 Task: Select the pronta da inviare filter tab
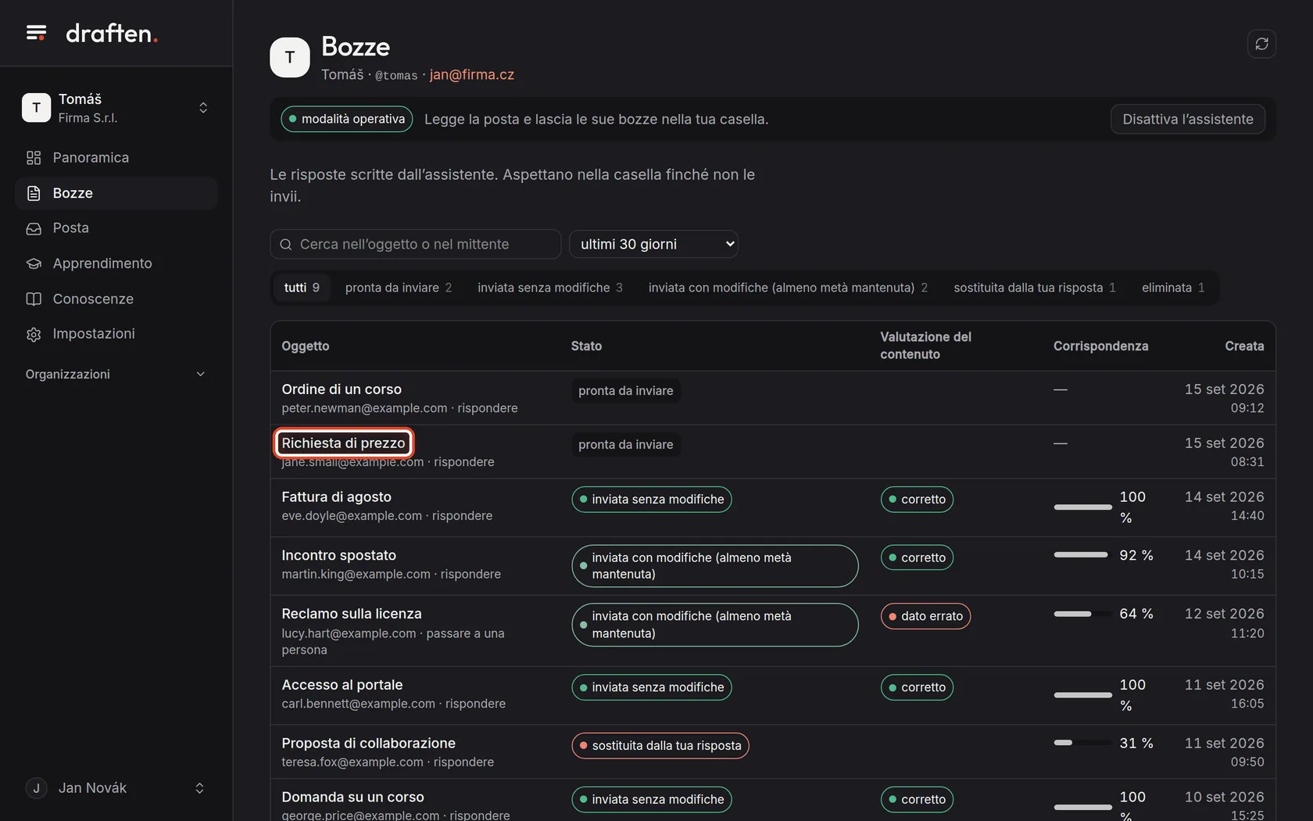(399, 288)
